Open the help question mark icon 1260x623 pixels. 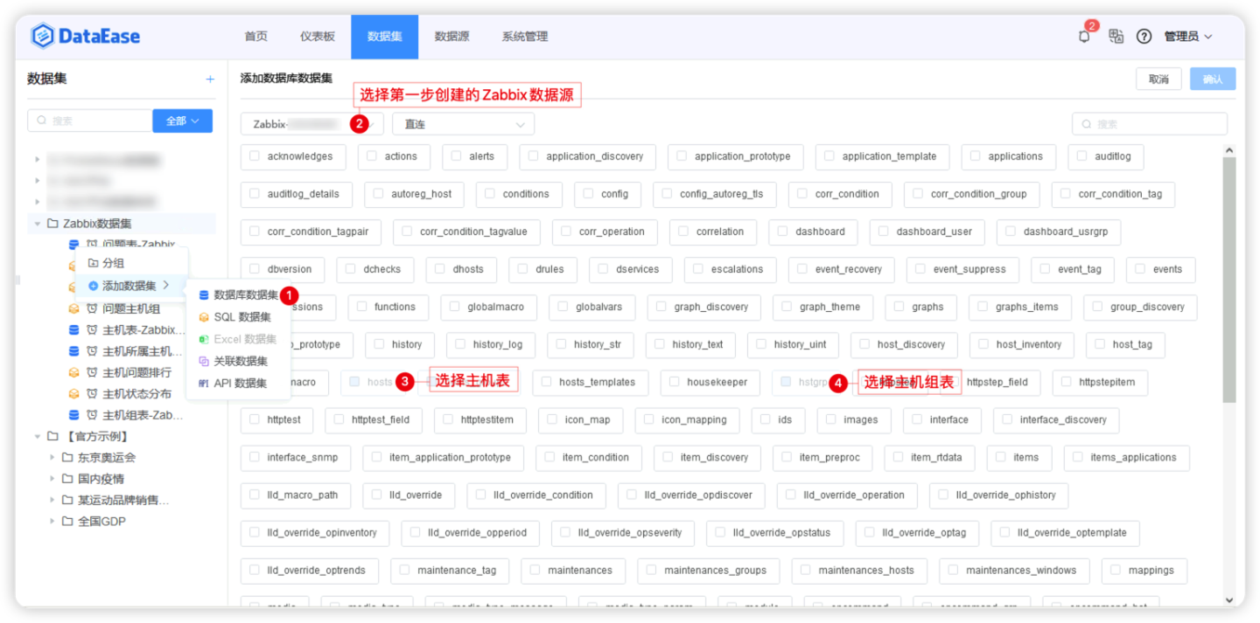tap(1144, 36)
